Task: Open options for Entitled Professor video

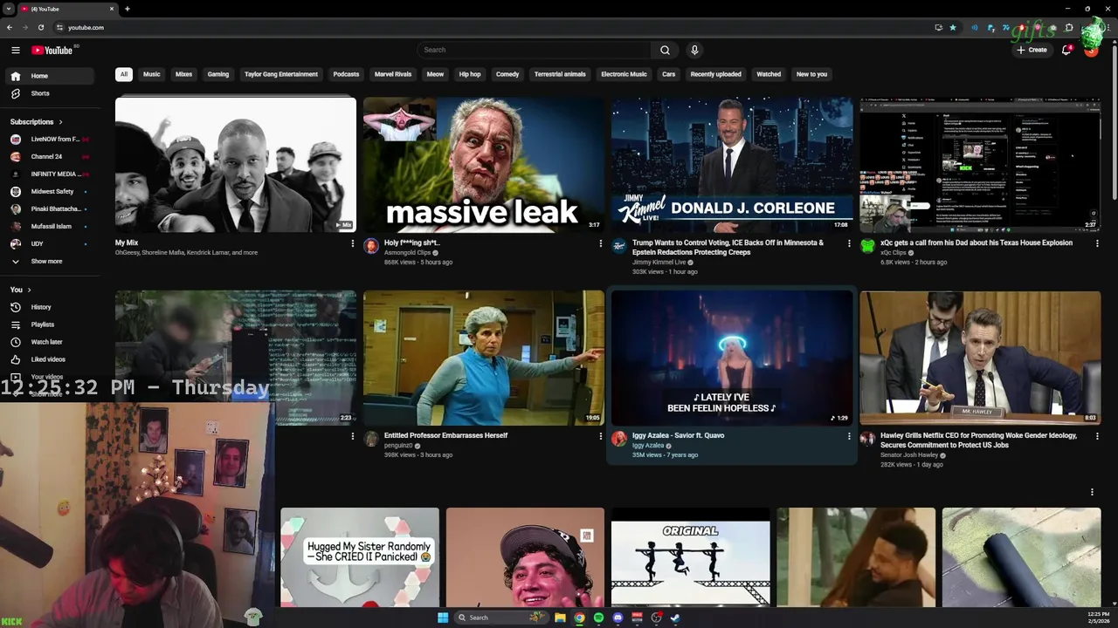Action: coord(601,436)
